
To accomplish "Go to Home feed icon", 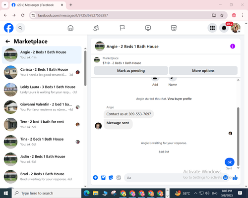I will (70, 28).
